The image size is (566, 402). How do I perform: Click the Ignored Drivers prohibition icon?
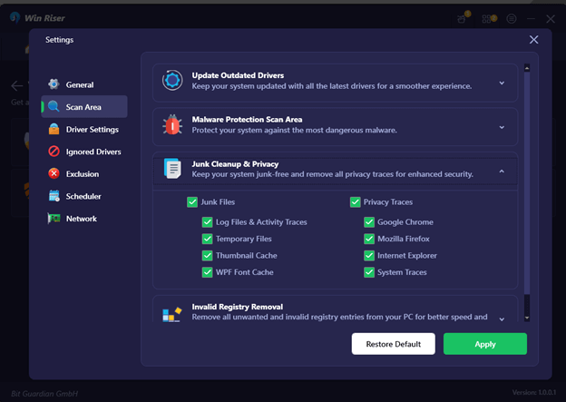coord(54,152)
